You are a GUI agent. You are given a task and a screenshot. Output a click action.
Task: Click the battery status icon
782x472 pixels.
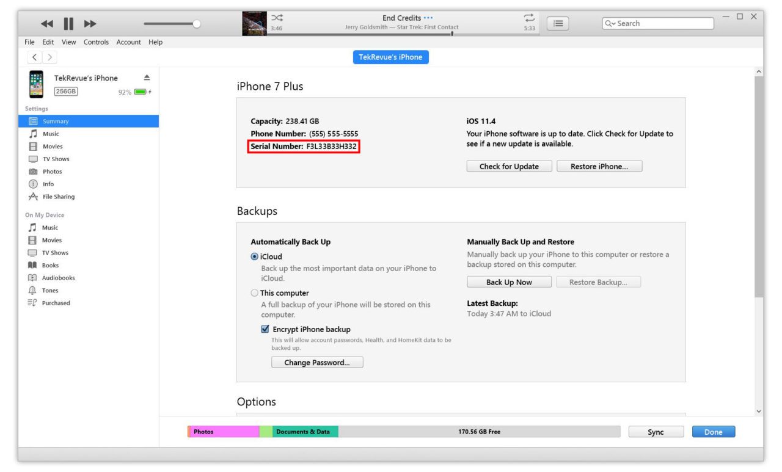tap(141, 92)
